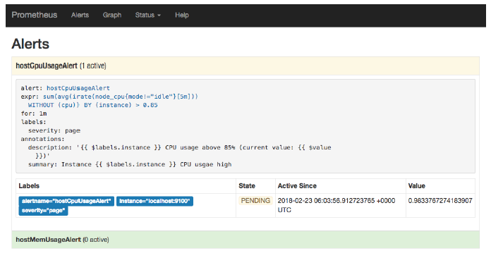Select the Active Since timestamp value
The width and height of the screenshot is (491, 258).
(x=337, y=205)
